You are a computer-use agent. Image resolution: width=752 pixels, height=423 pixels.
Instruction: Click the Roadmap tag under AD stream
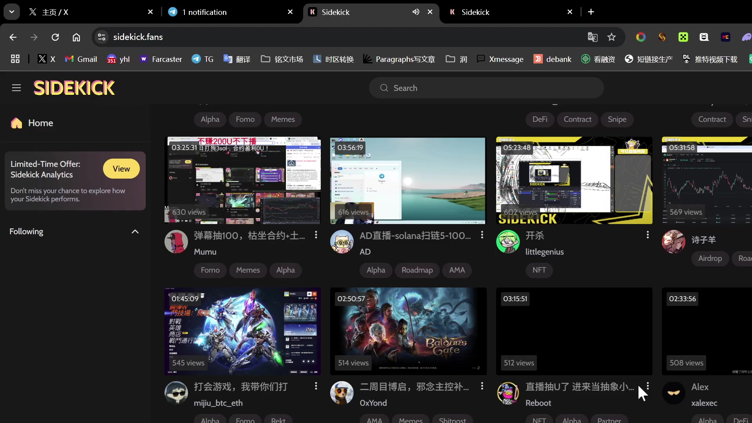tap(417, 270)
